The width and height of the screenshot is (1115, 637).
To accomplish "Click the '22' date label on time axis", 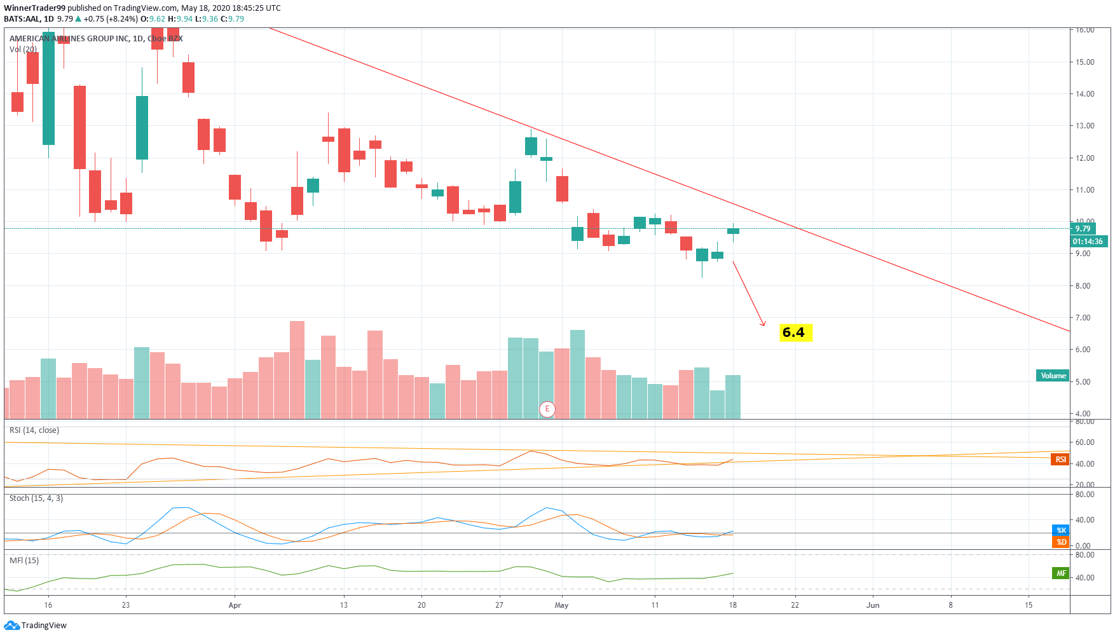I will 795,605.
